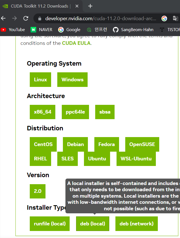Choose sbsa architecture

105,112
